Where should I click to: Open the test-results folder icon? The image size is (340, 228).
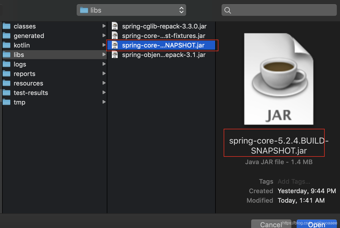coord(7,93)
